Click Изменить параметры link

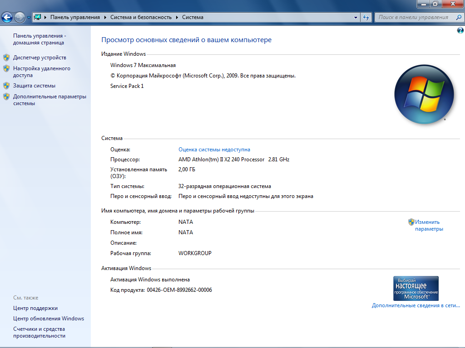429,226
